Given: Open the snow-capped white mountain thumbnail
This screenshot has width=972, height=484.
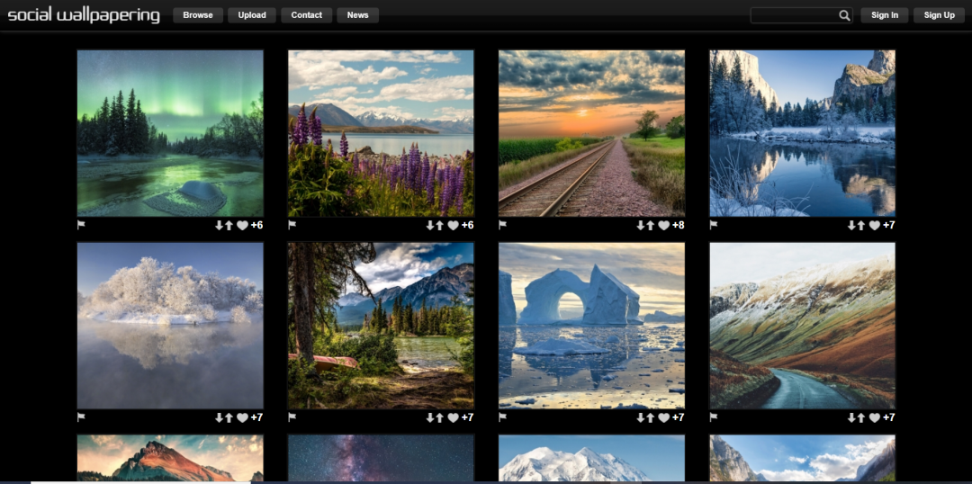Looking at the screenshot, I should pos(592,458).
